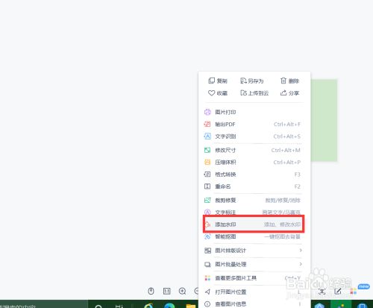The image size is (373, 308).
Task: Click the 分享 (Share) option
Action: (289, 93)
